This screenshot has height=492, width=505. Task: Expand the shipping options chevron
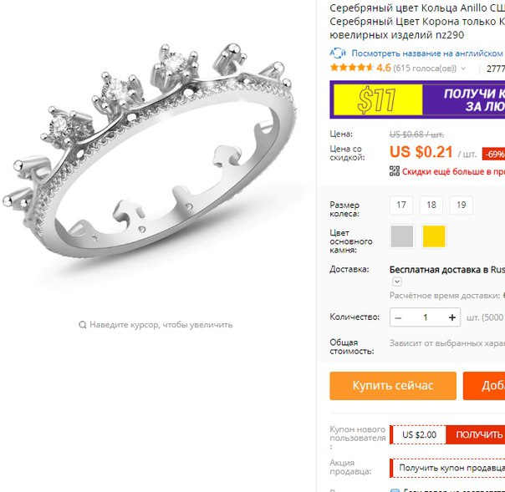(x=397, y=282)
